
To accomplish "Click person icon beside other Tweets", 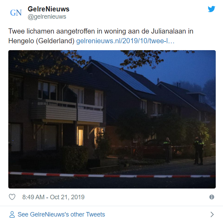I will (x=12, y=214).
